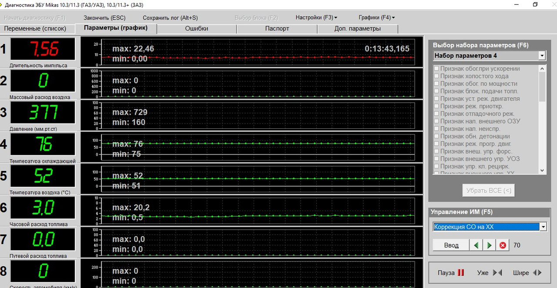Save the log with Сохранить лог (Alt+S)
557x288 pixels.
point(170,18)
